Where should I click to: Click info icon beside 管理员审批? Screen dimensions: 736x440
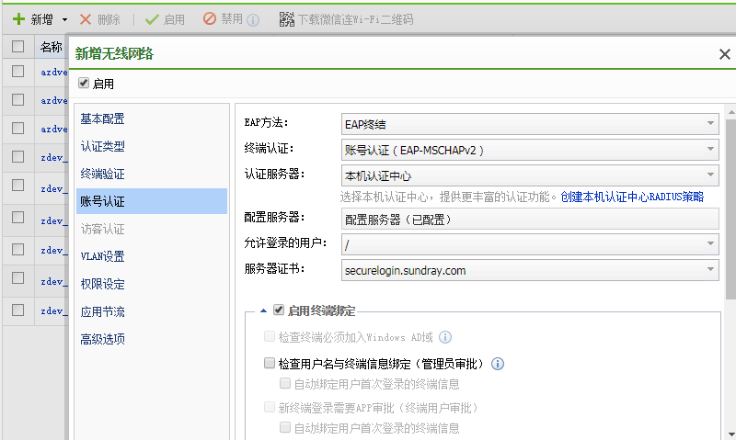click(498, 364)
